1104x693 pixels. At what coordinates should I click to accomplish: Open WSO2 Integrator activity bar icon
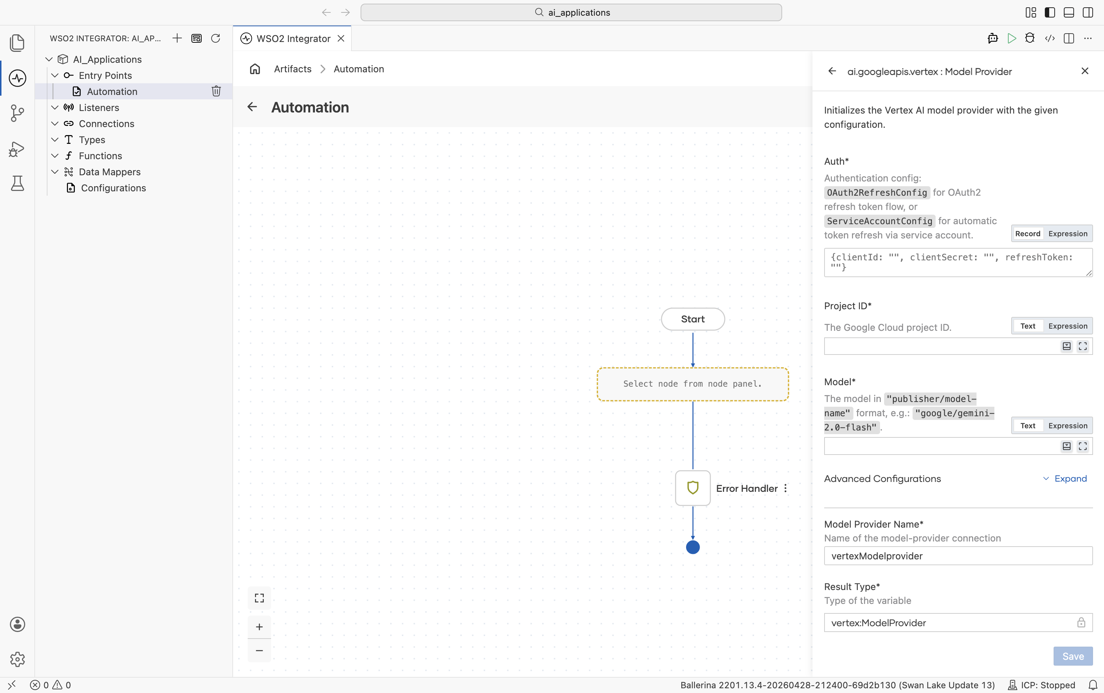coord(18,78)
